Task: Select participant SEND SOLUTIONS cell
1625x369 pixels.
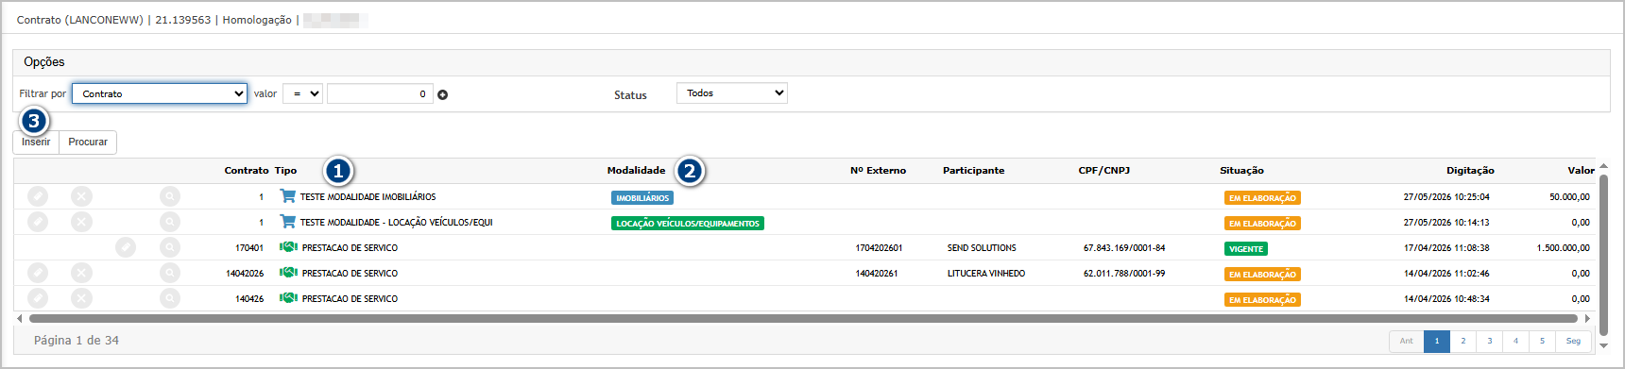Action: (x=982, y=248)
